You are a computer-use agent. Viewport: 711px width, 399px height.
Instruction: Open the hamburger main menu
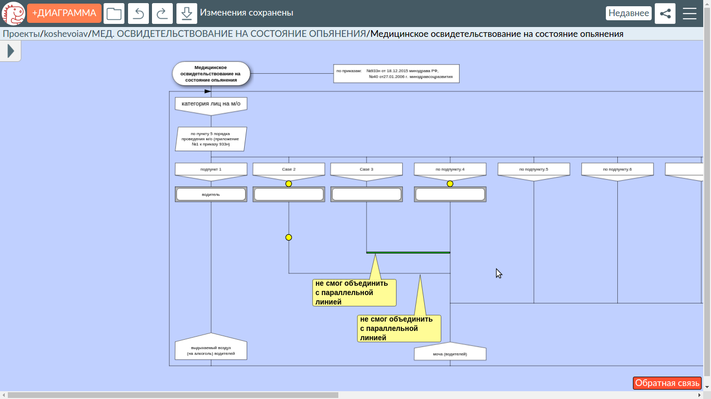tap(690, 14)
